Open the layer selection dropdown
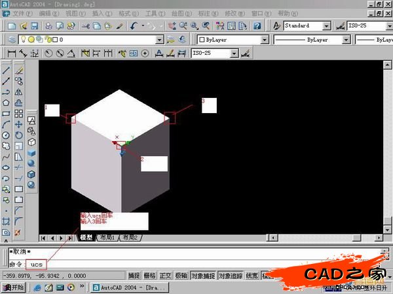Viewport: 393px width, 294px height. tap(159, 39)
